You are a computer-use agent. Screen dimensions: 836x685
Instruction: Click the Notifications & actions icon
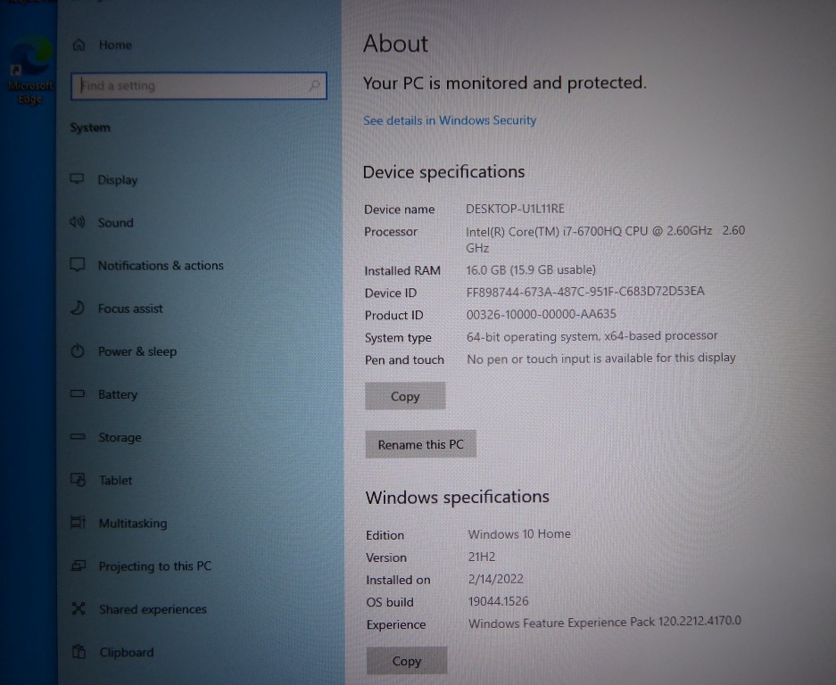point(78,264)
